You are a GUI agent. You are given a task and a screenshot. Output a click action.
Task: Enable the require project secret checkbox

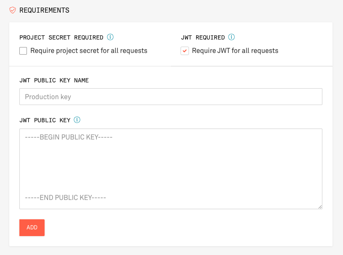click(x=23, y=51)
